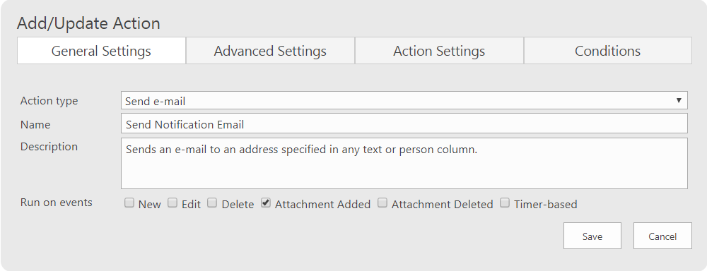Screen dimensions: 707x271
Task: Check the Delete event checkbox
Action: pos(212,203)
